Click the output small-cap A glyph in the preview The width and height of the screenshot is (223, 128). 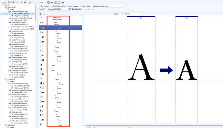click(186, 70)
